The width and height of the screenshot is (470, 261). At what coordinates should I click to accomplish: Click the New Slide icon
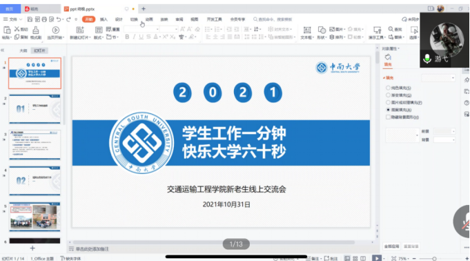click(x=80, y=30)
